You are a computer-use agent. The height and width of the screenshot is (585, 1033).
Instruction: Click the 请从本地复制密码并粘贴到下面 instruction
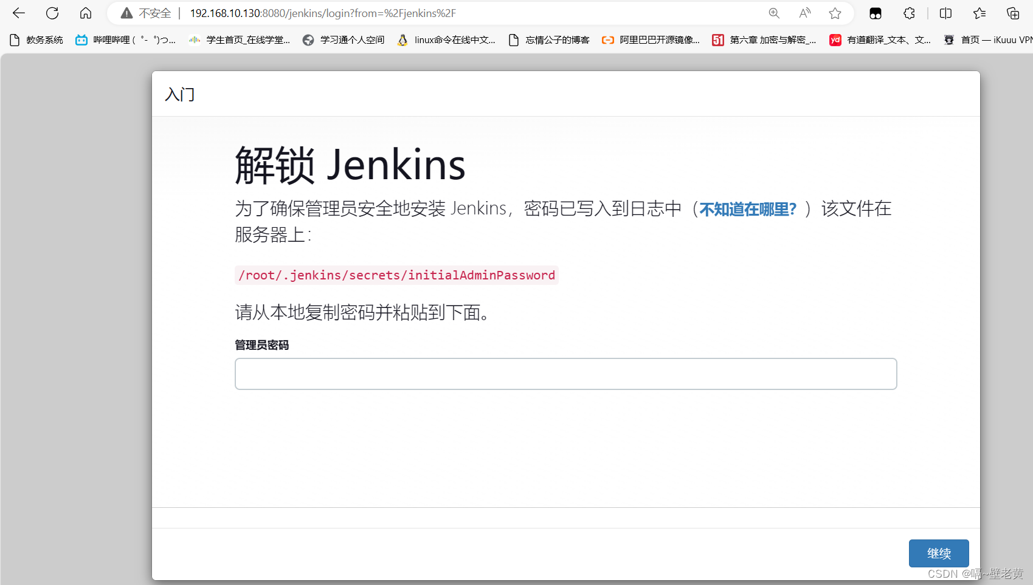coord(363,313)
